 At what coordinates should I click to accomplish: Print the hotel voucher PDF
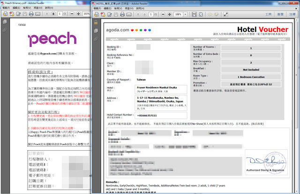tap(122, 15)
